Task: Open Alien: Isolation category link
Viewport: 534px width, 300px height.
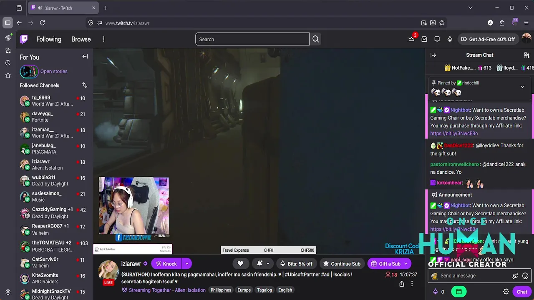Action: [x=190, y=290]
